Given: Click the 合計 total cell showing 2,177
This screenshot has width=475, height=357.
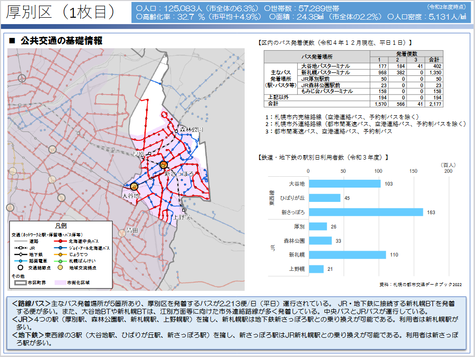Looking at the screenshot, I should click(435, 104).
